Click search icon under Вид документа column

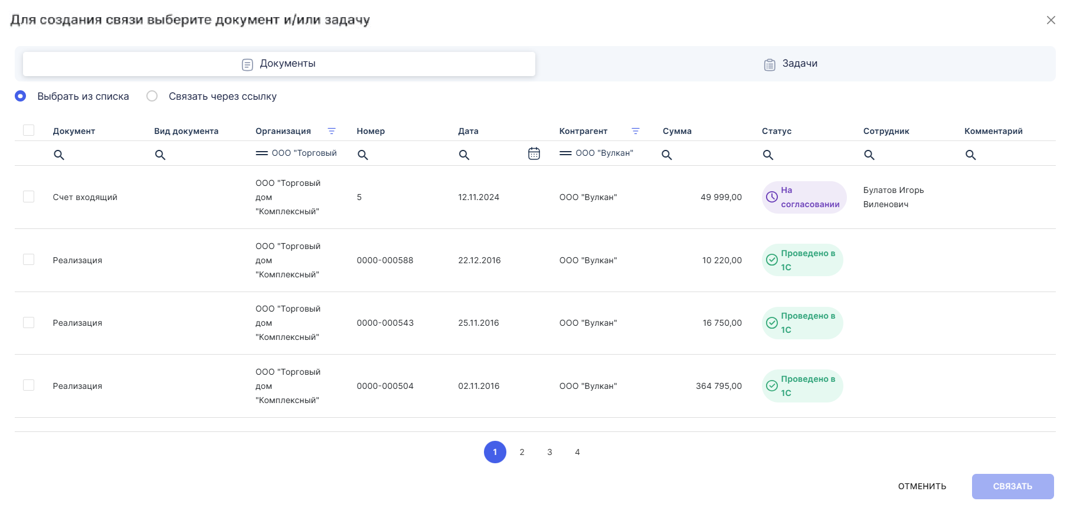pos(160,155)
